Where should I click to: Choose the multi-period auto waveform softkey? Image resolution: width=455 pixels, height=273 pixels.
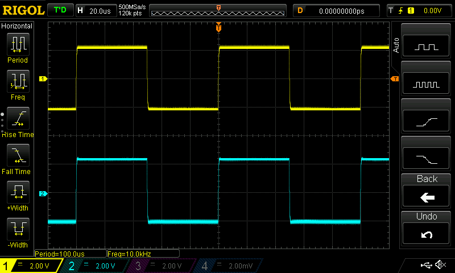(426, 83)
